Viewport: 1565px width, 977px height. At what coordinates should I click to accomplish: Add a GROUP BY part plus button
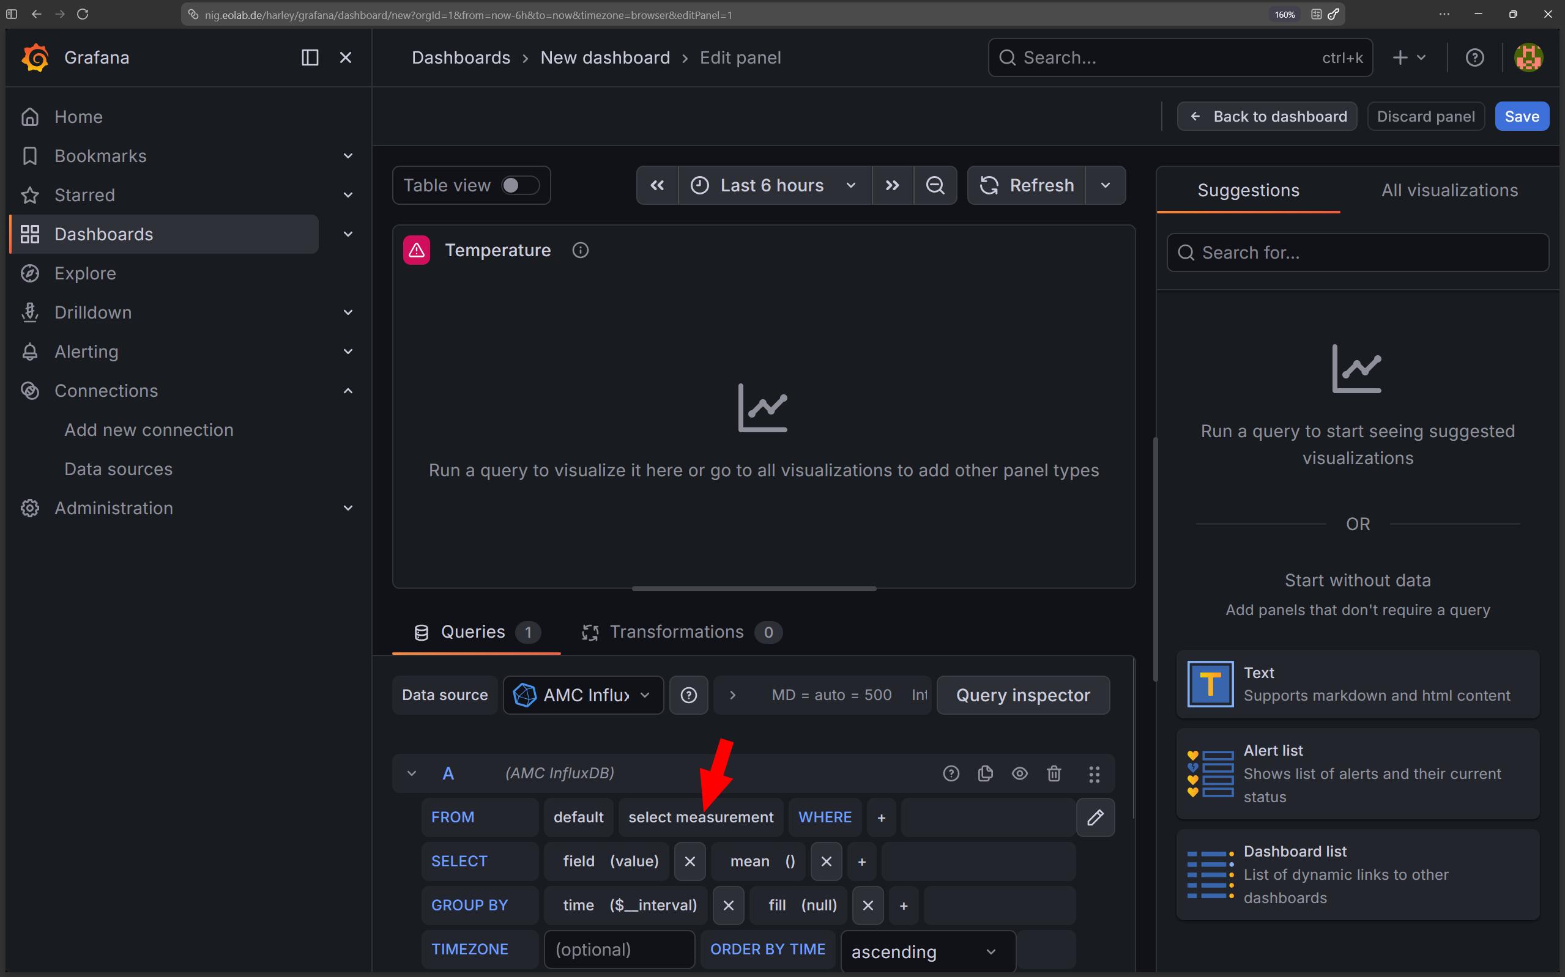[x=904, y=905]
